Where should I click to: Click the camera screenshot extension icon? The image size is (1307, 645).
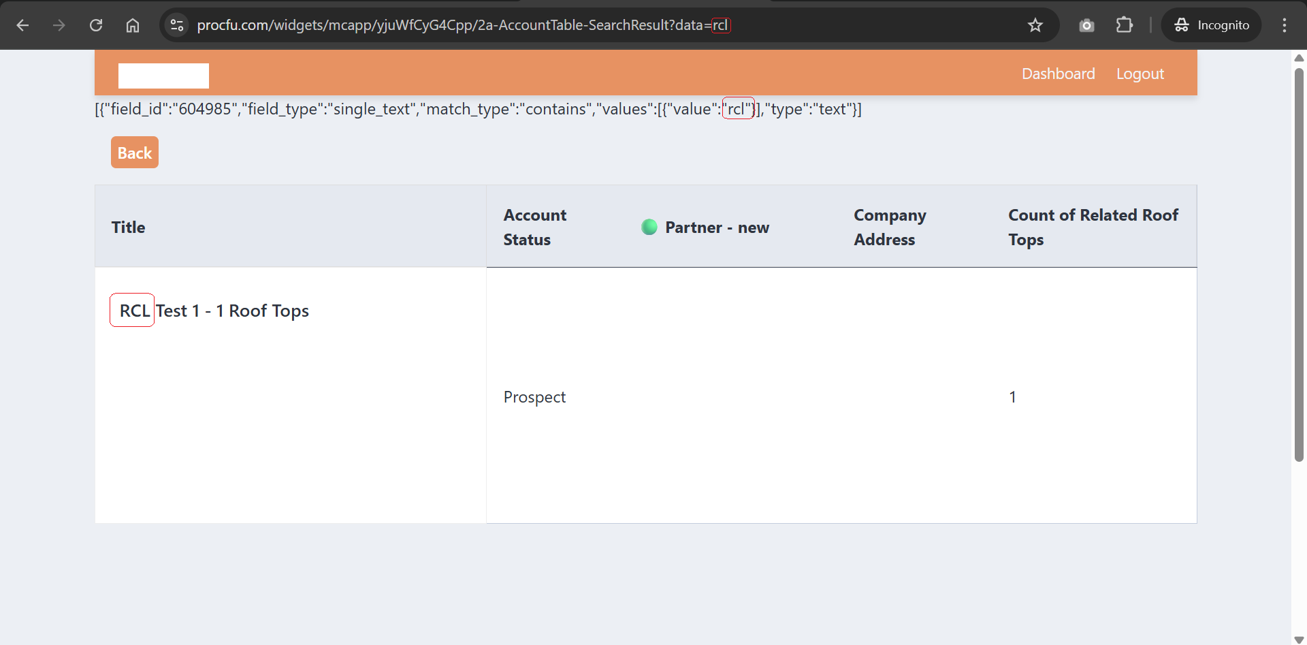(x=1086, y=25)
